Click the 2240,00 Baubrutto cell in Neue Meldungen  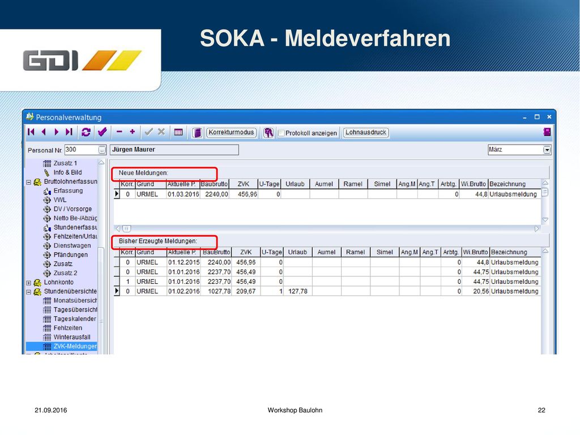click(x=215, y=194)
